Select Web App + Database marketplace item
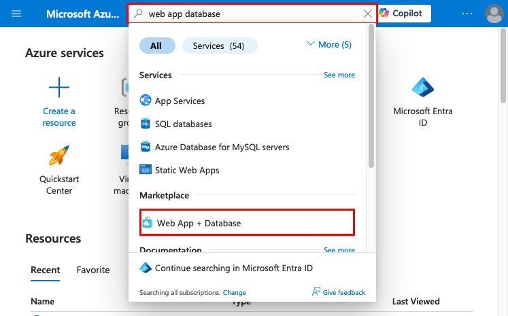The width and height of the screenshot is (508, 316). click(x=247, y=223)
